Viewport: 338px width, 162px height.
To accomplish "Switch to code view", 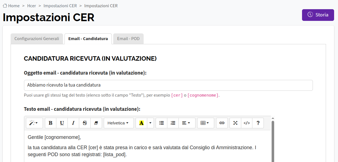I will (x=247, y=123).
